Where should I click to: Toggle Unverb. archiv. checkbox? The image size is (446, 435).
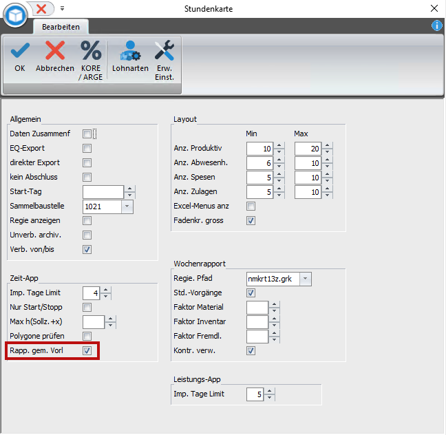tap(87, 235)
